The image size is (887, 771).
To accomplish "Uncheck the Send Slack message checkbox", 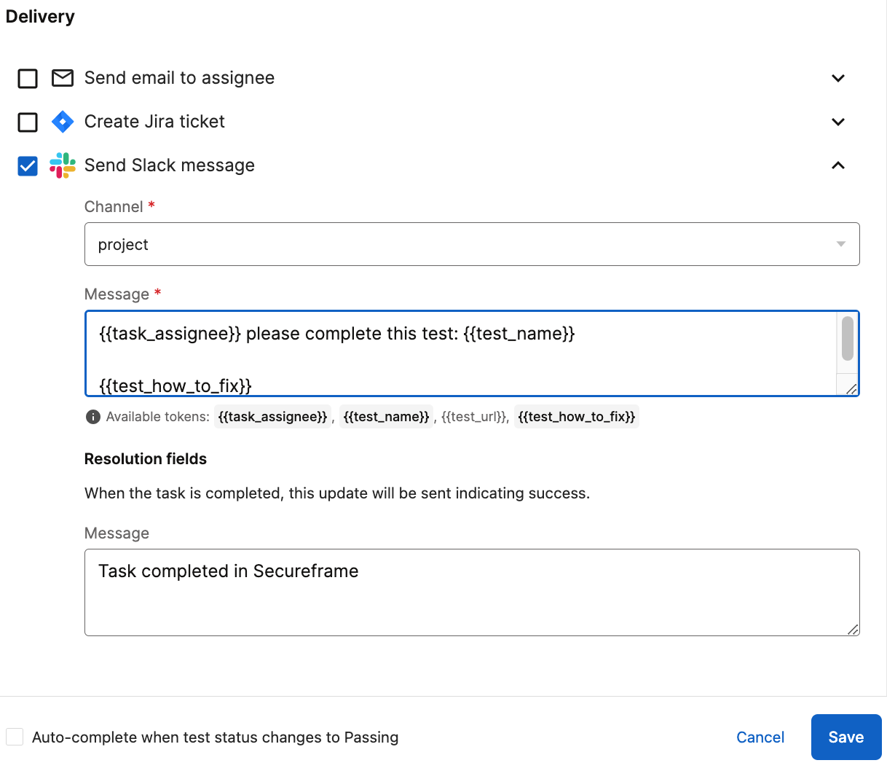I will (x=28, y=165).
